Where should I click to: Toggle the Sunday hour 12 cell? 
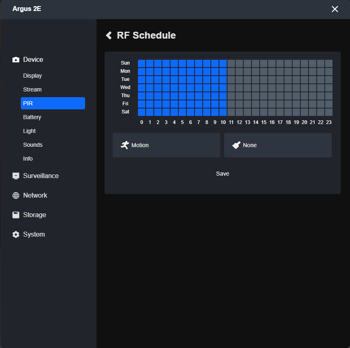tap(239, 63)
